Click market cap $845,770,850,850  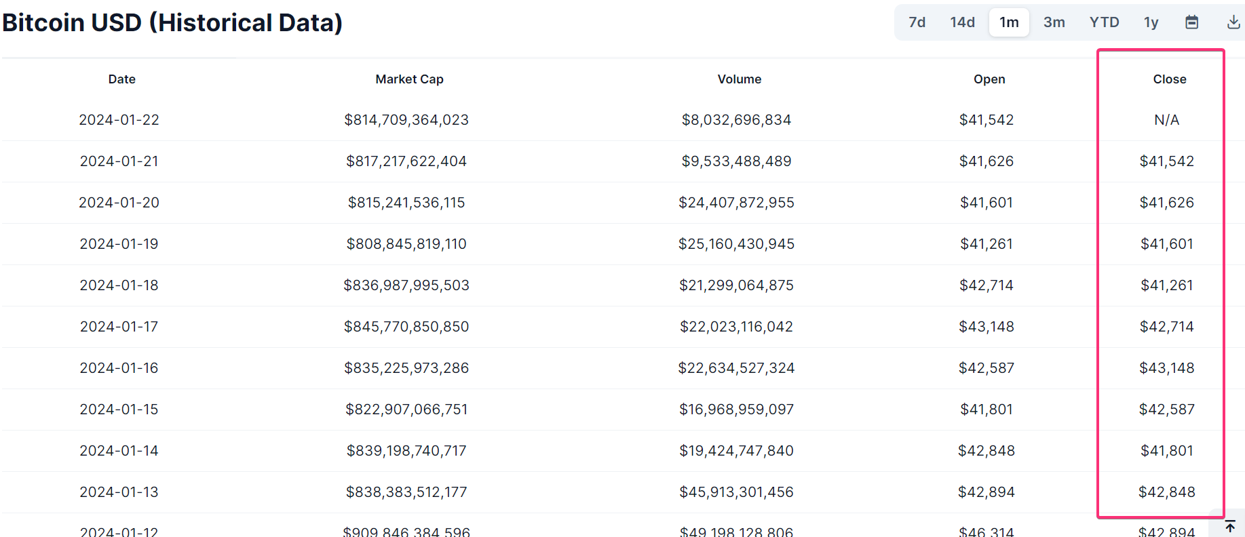(406, 327)
